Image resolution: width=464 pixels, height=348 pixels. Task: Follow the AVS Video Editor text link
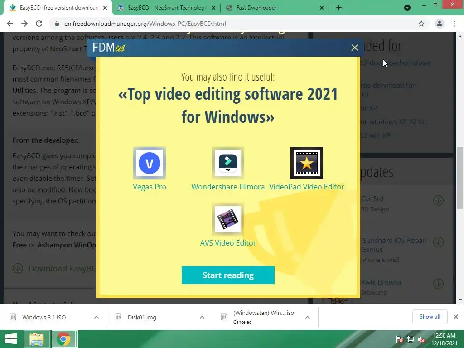click(228, 243)
